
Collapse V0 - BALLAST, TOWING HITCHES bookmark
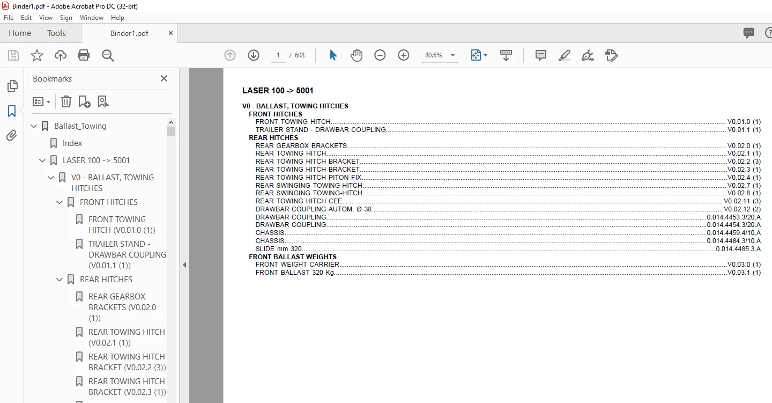[51, 178]
